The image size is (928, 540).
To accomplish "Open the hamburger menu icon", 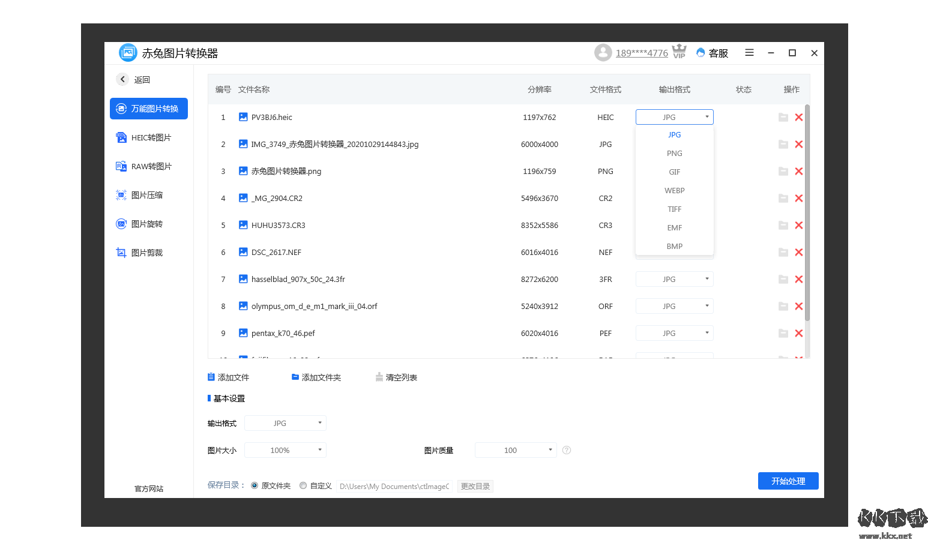I will 749,53.
